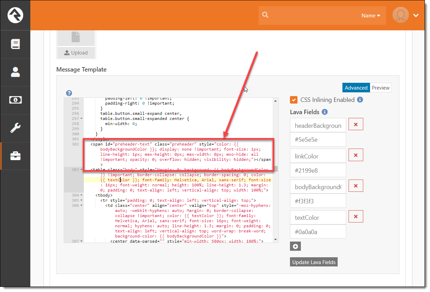
Task: Click the Update Lava Fields button
Action: (x=314, y=262)
